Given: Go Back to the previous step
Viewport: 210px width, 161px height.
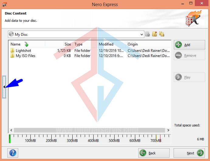Looking at the screenshot, I should [154, 153].
